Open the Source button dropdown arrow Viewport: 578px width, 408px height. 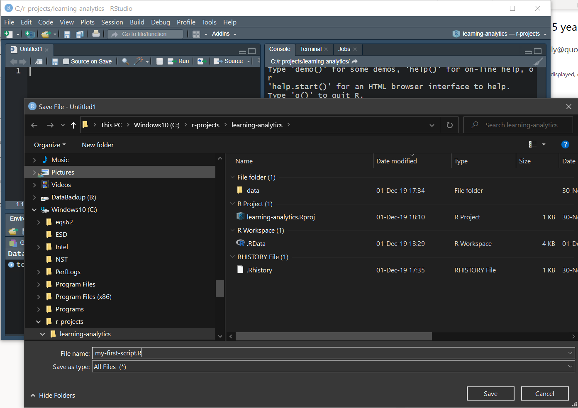click(x=249, y=61)
